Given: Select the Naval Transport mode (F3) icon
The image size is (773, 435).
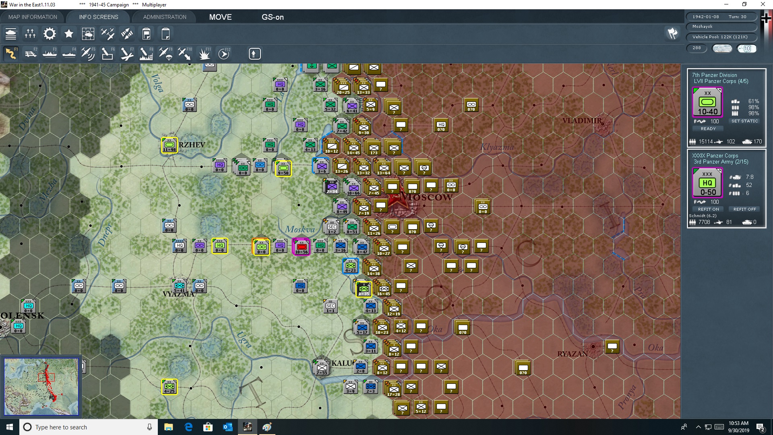Looking at the screenshot, I should coord(50,54).
